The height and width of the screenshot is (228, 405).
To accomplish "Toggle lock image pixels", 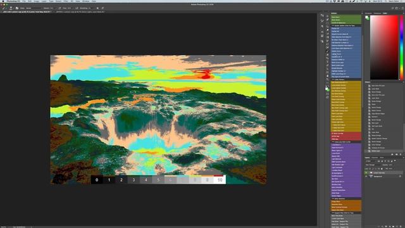I will [x=373, y=169].
